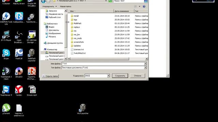The image size is (218, 122).
Task: Select the replays folder
Action: (77, 27)
